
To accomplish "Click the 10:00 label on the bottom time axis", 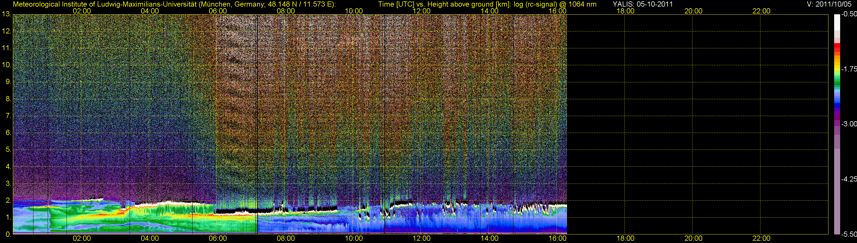I will click(x=354, y=238).
